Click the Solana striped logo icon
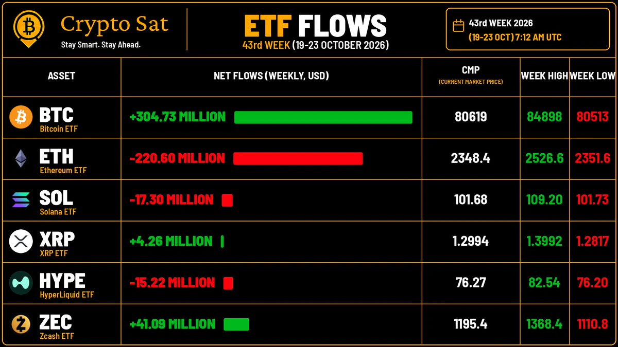 point(21,200)
